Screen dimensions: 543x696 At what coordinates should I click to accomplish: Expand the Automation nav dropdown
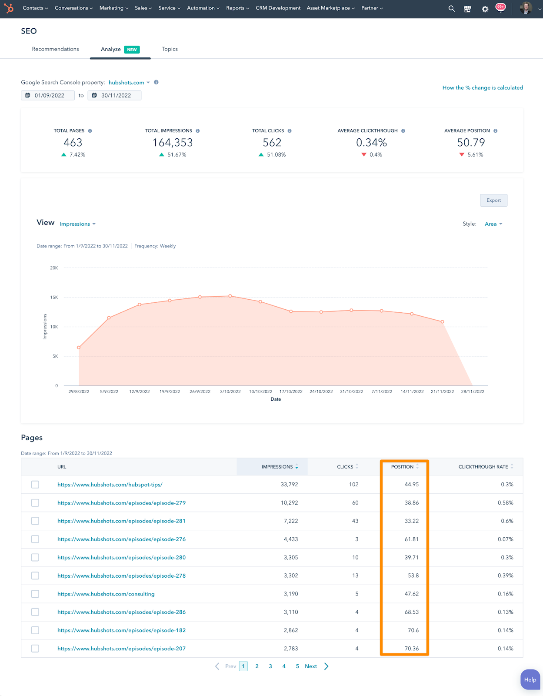[203, 8]
